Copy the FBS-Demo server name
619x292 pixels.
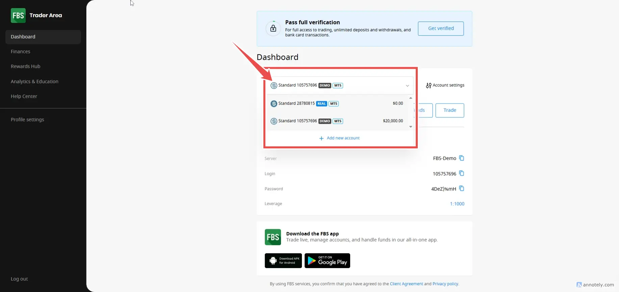462,158
